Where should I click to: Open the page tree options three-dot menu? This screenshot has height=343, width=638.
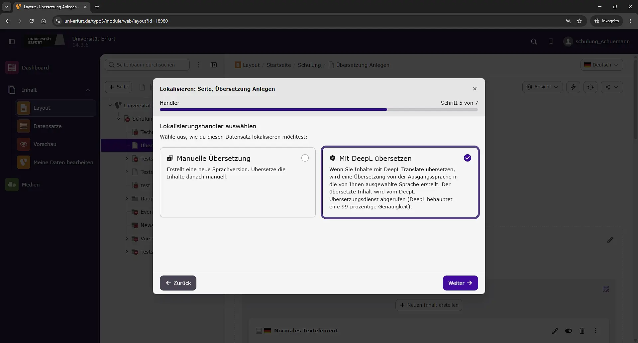(199, 65)
